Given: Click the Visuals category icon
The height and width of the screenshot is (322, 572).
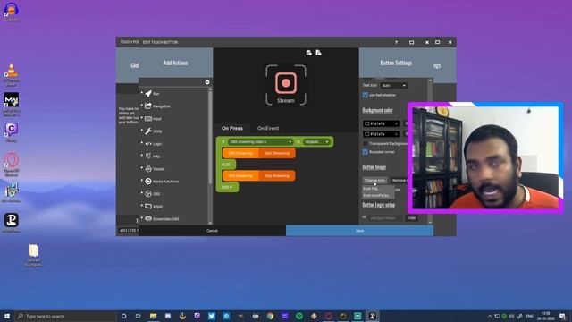Looking at the screenshot, I should coord(148,169).
